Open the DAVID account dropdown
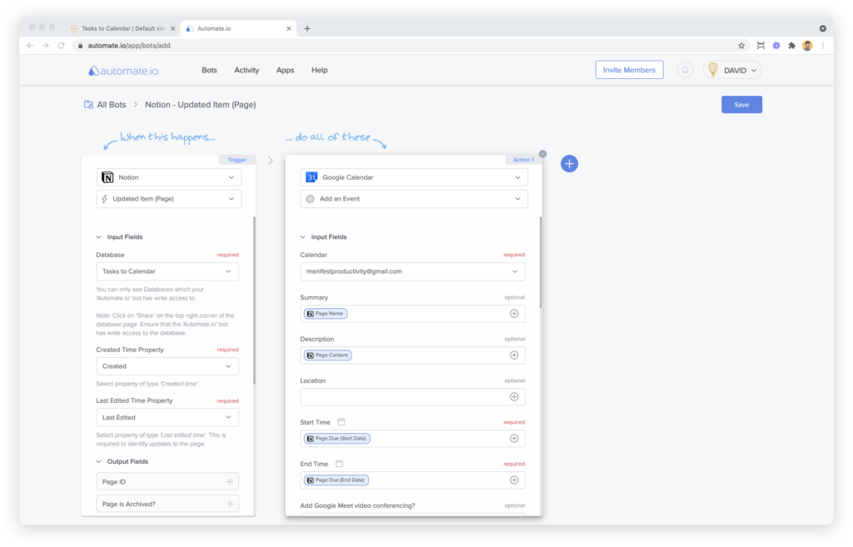The width and height of the screenshot is (853, 547). (x=733, y=70)
